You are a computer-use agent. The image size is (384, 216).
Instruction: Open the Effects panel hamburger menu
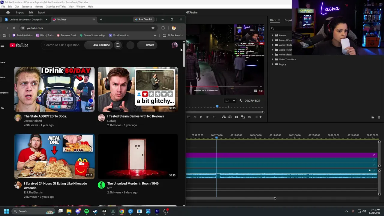coord(279,20)
